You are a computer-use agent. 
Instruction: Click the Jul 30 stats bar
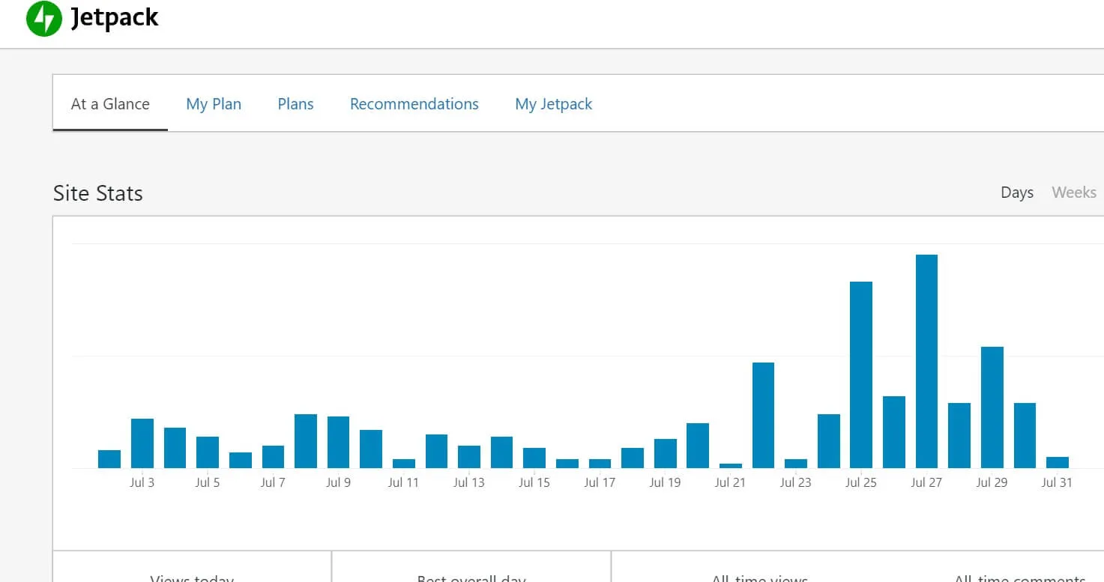[x=1025, y=435]
